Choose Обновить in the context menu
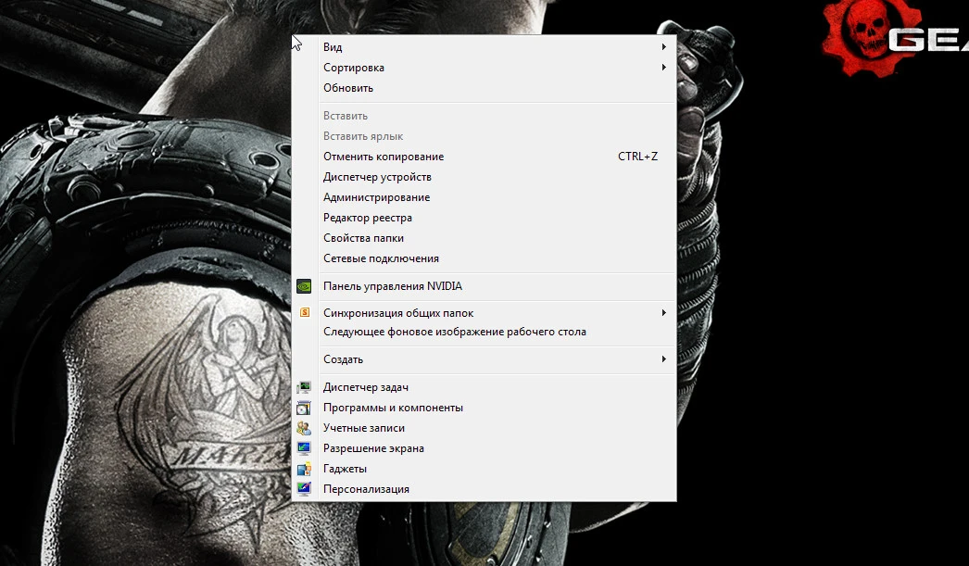Image resolution: width=969 pixels, height=566 pixels. click(x=484, y=88)
